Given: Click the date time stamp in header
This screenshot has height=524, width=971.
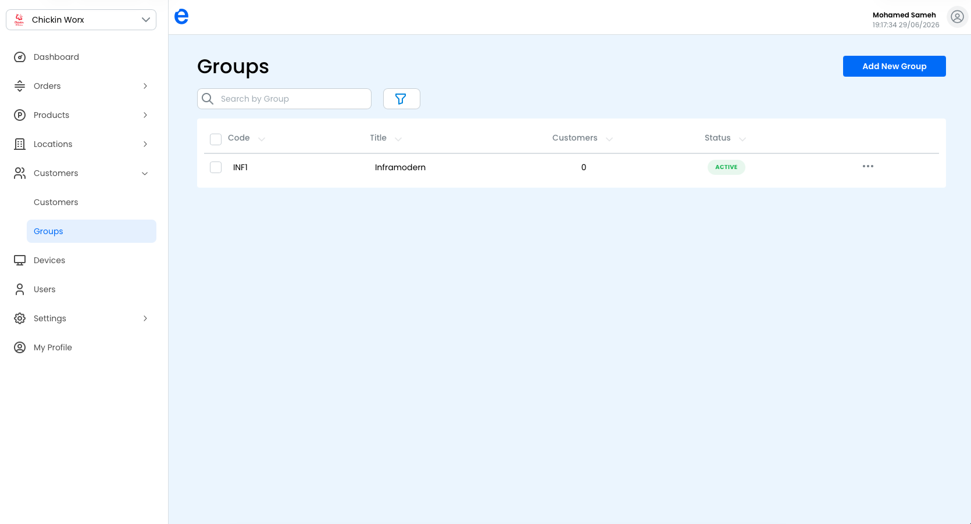Looking at the screenshot, I should pos(906,25).
